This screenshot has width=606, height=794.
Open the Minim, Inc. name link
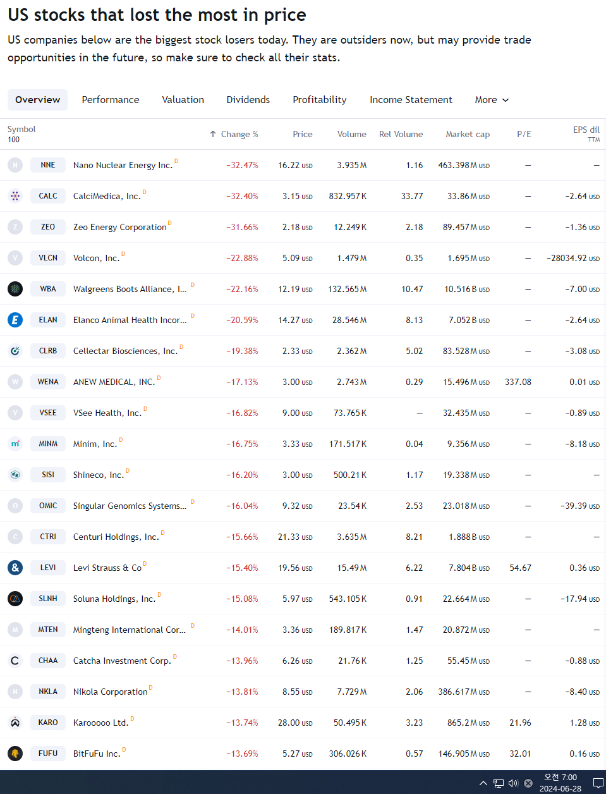coord(95,444)
